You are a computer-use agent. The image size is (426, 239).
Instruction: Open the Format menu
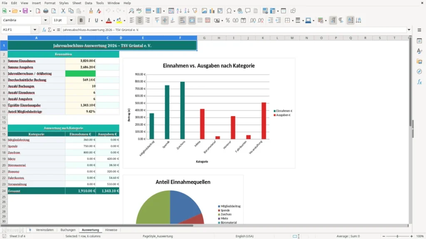pyautogui.click(x=50, y=3)
